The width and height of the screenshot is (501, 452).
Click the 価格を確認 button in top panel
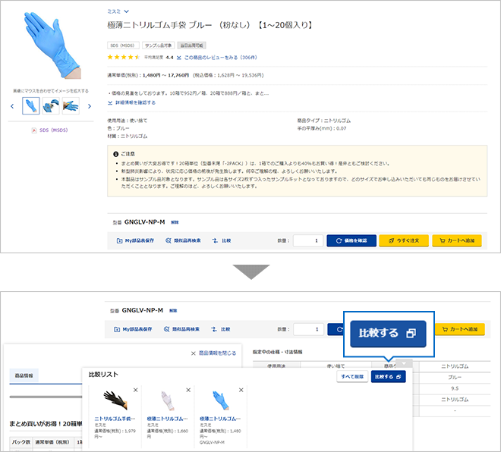(351, 240)
